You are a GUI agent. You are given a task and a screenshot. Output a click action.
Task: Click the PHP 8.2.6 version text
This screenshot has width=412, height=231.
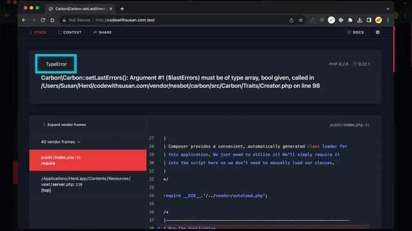point(339,64)
